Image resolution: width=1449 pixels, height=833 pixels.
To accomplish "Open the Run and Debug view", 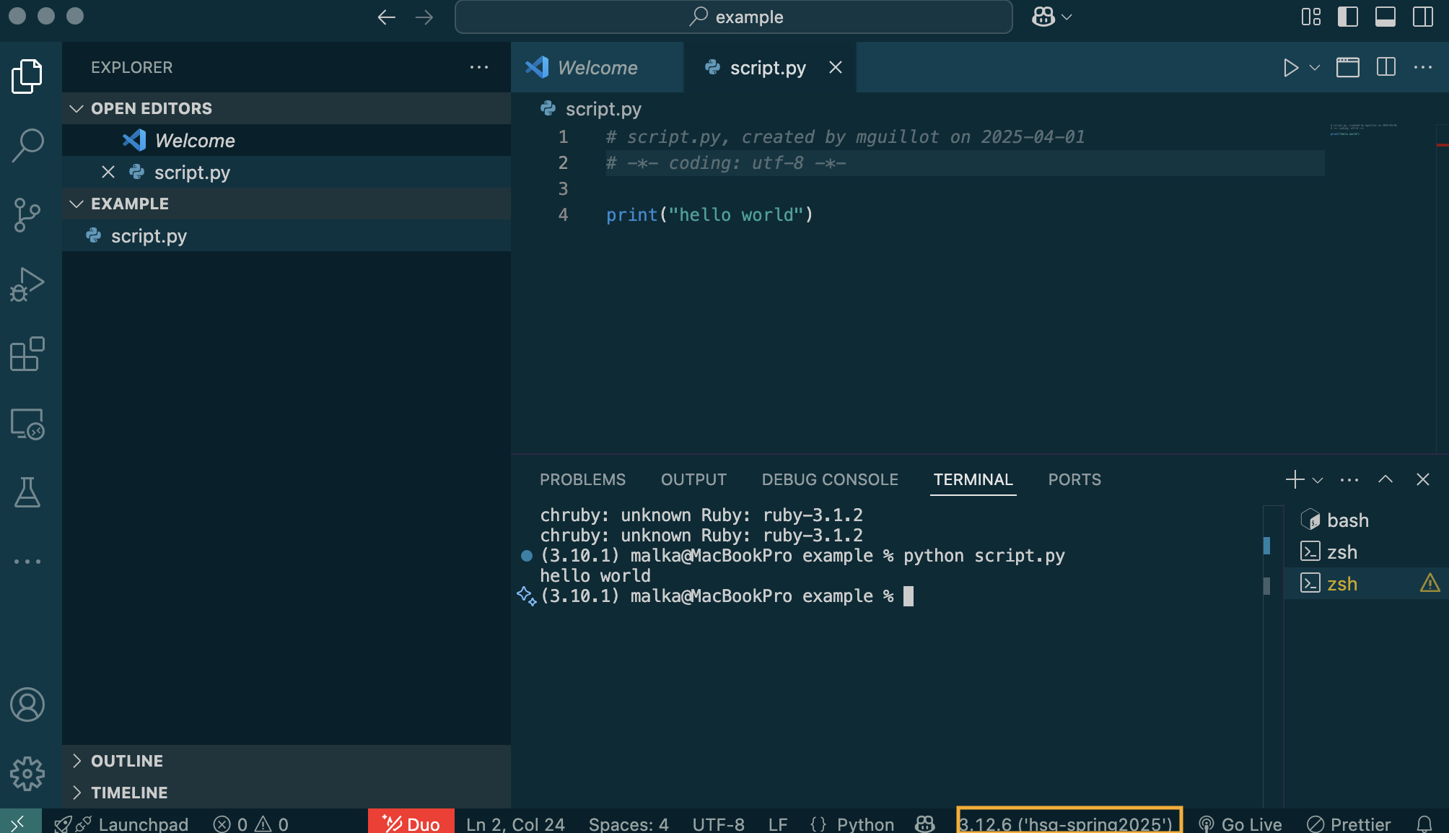I will tap(27, 284).
